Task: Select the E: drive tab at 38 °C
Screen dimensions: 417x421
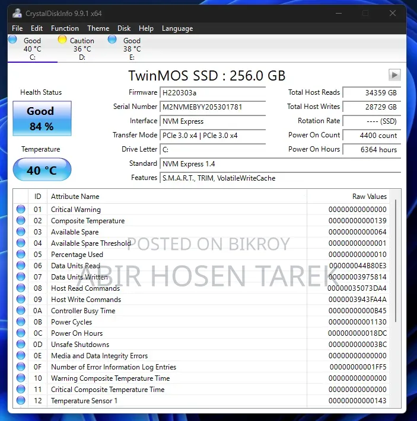Action: (132, 49)
